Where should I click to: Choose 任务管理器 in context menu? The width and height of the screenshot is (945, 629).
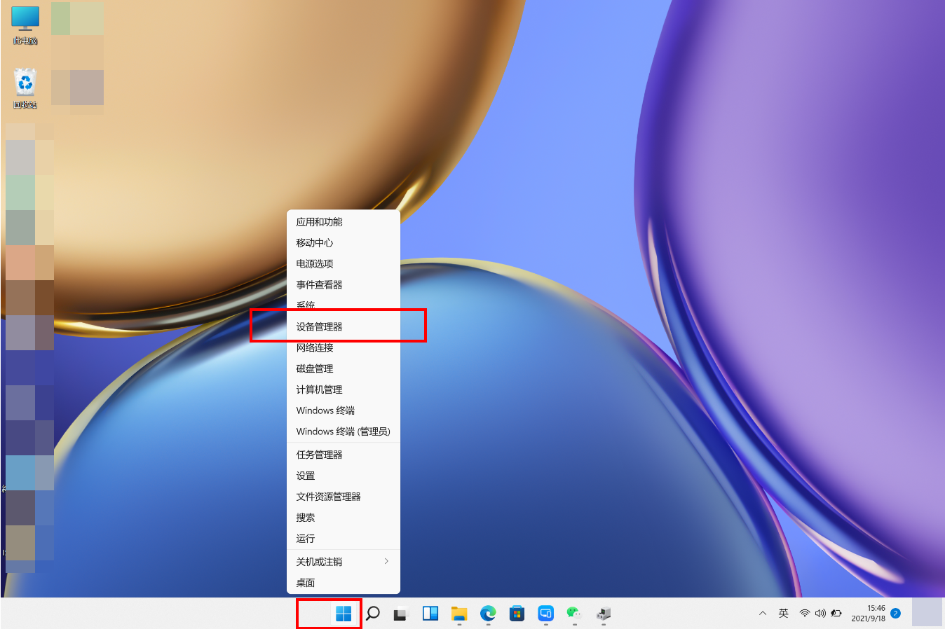[x=320, y=455]
